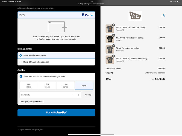This screenshot has height=136, width=182.
Task: Tap the Wi-Fi status icon
Action: coord(171,2)
